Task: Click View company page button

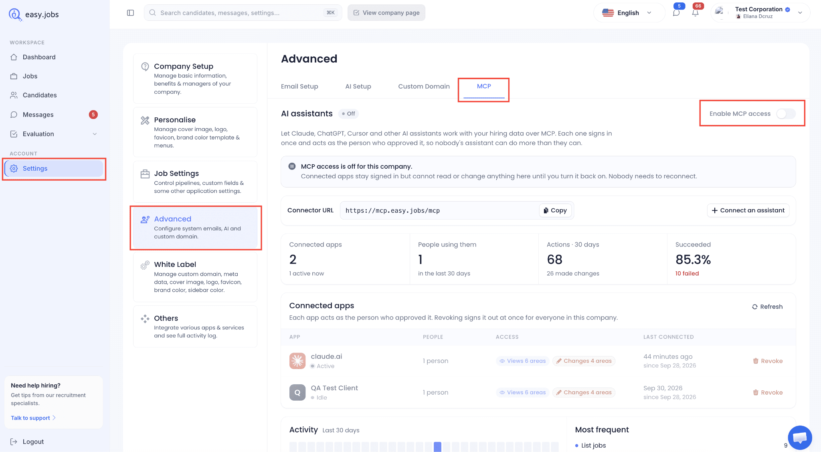Action: click(386, 13)
